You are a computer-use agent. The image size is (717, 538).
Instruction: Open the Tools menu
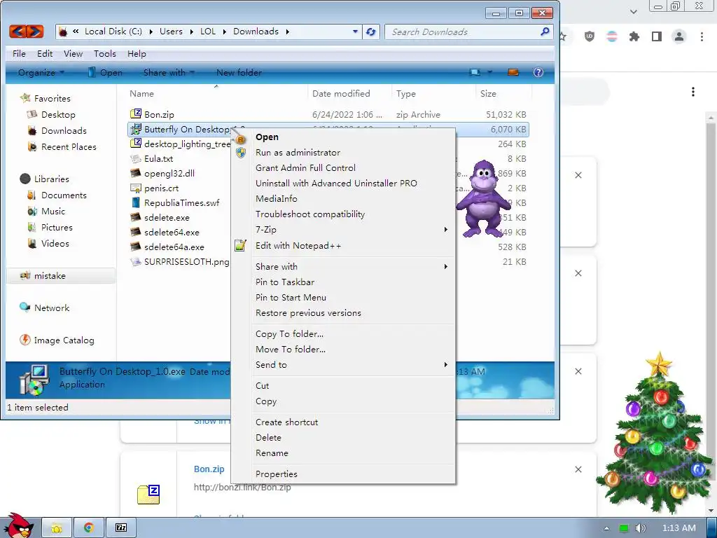click(105, 53)
